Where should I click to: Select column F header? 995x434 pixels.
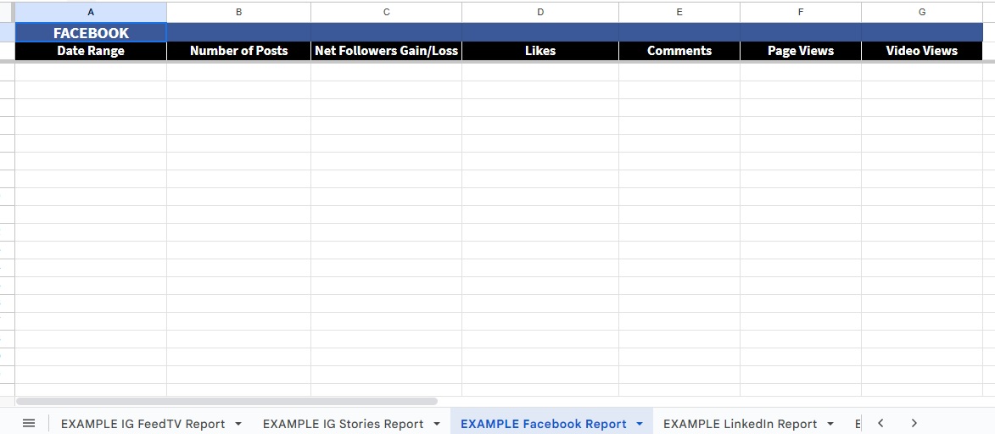(x=800, y=12)
